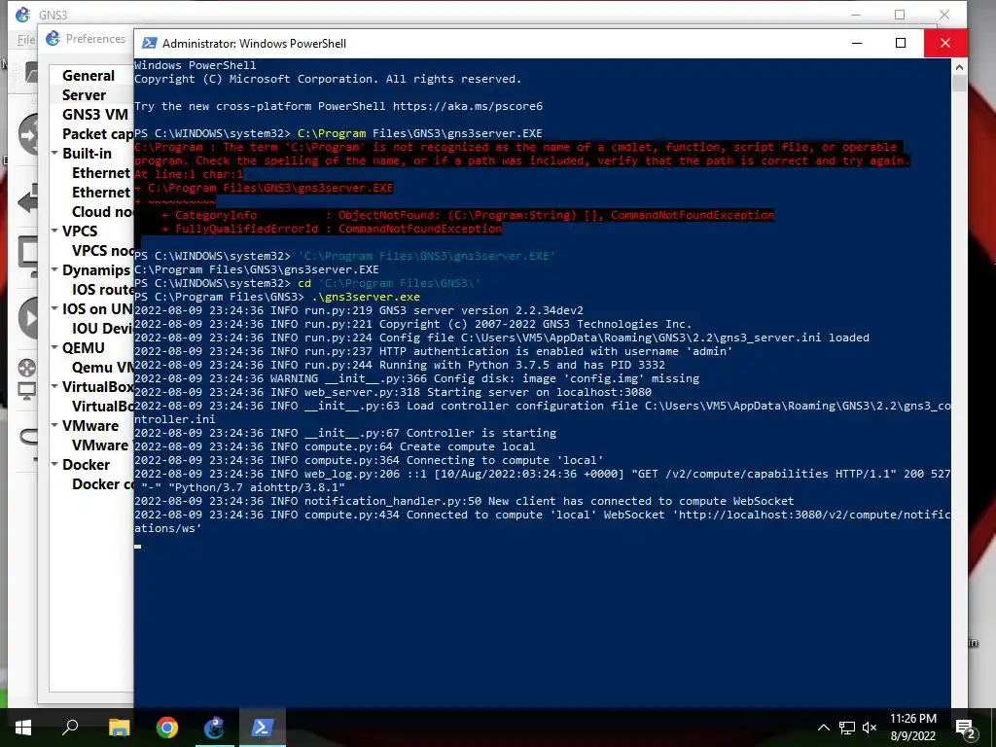
Task: Collapse the Built-in preferences group
Action: click(54, 153)
